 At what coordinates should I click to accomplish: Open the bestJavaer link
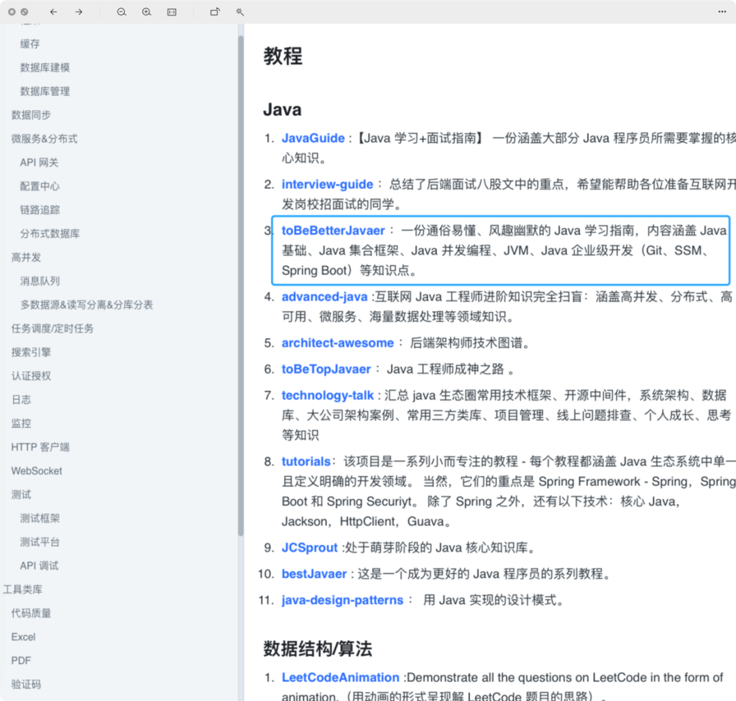(314, 574)
